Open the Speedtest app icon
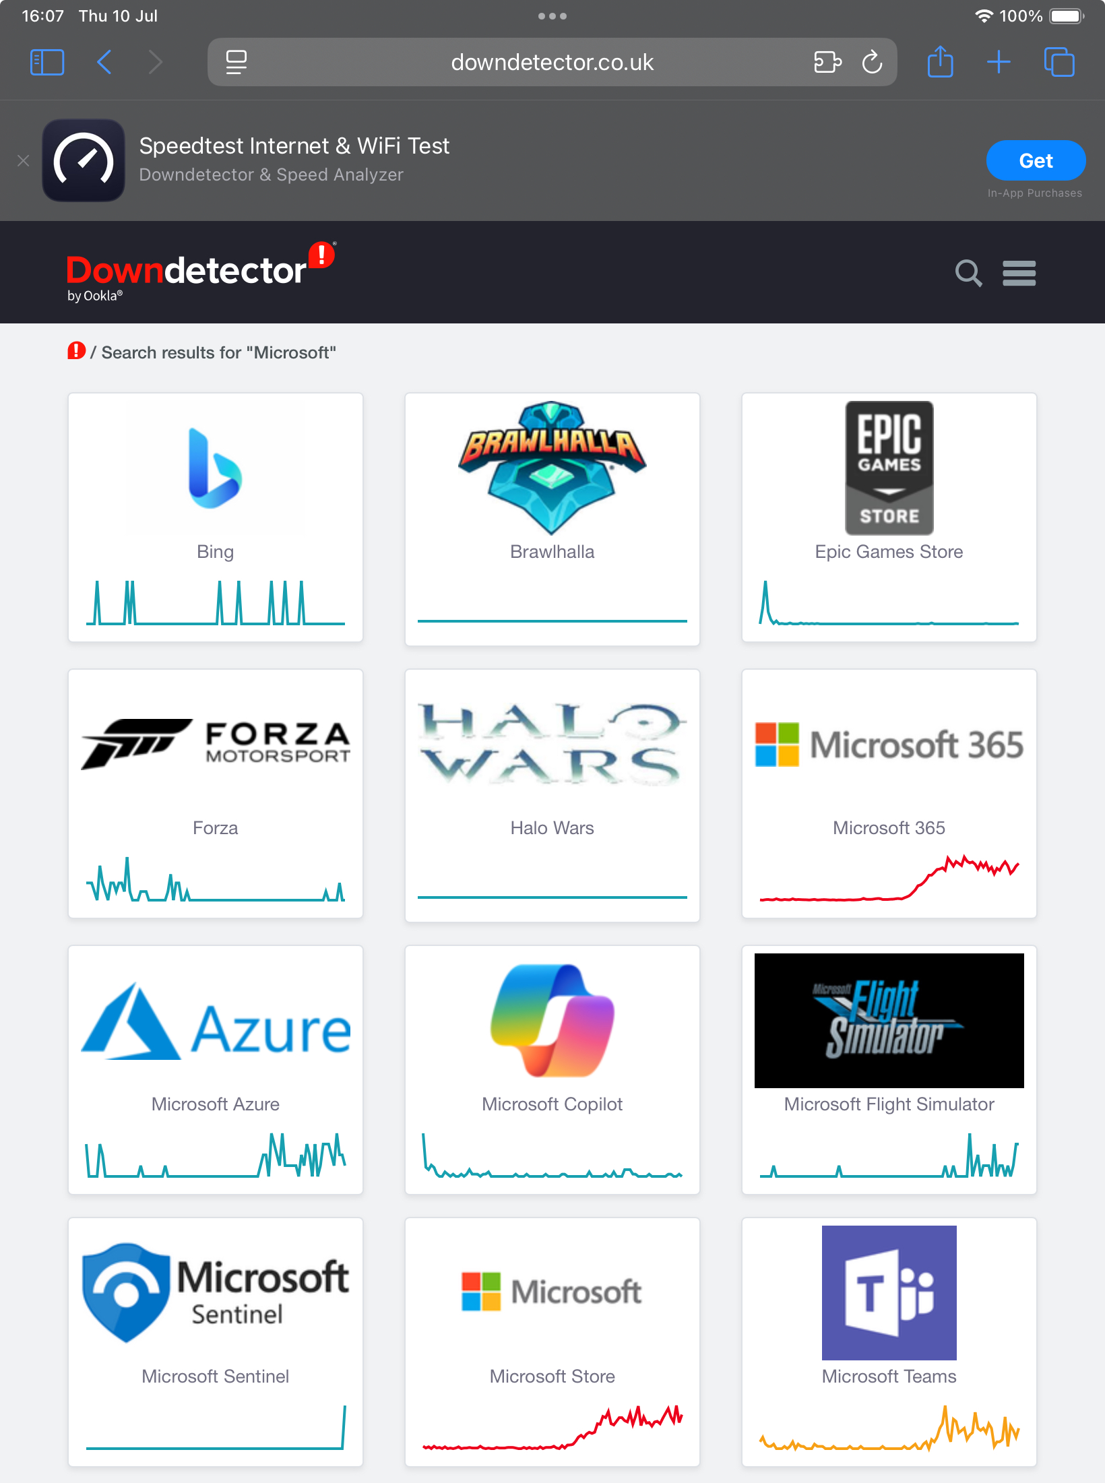The height and width of the screenshot is (1483, 1105). [84, 160]
